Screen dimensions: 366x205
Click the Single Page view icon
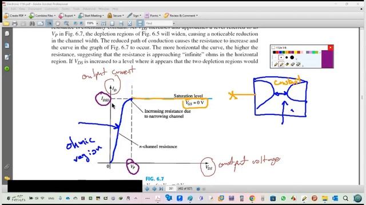[112, 23]
